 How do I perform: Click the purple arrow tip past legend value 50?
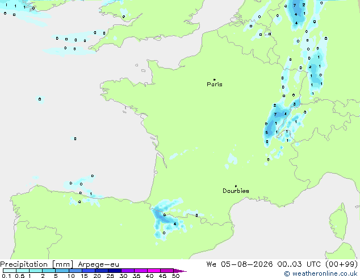[x=180, y=271]
